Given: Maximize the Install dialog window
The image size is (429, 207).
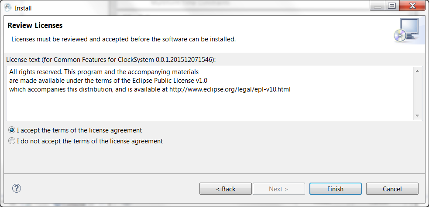Looking at the screenshot, I should click(391, 7).
